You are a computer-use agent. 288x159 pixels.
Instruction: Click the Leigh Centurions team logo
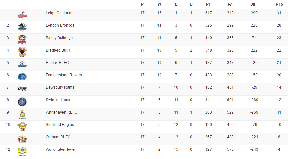tap(22, 15)
